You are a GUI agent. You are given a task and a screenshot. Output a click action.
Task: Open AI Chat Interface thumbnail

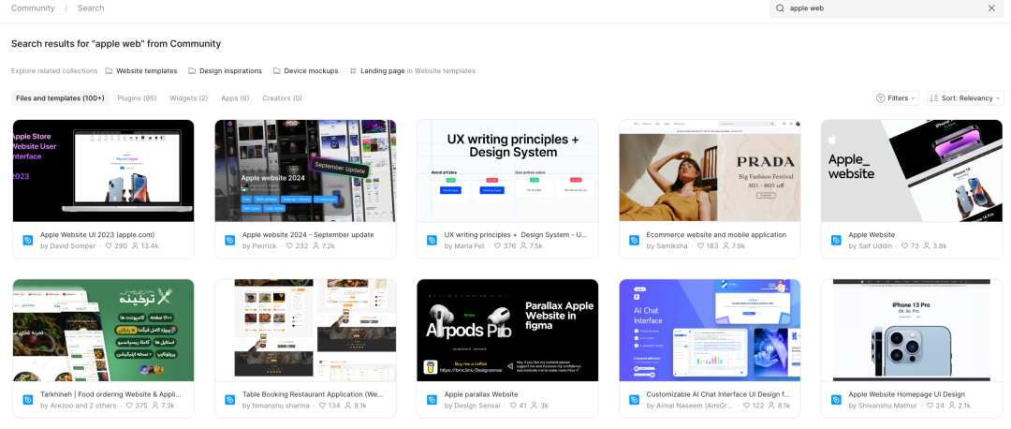(710, 330)
